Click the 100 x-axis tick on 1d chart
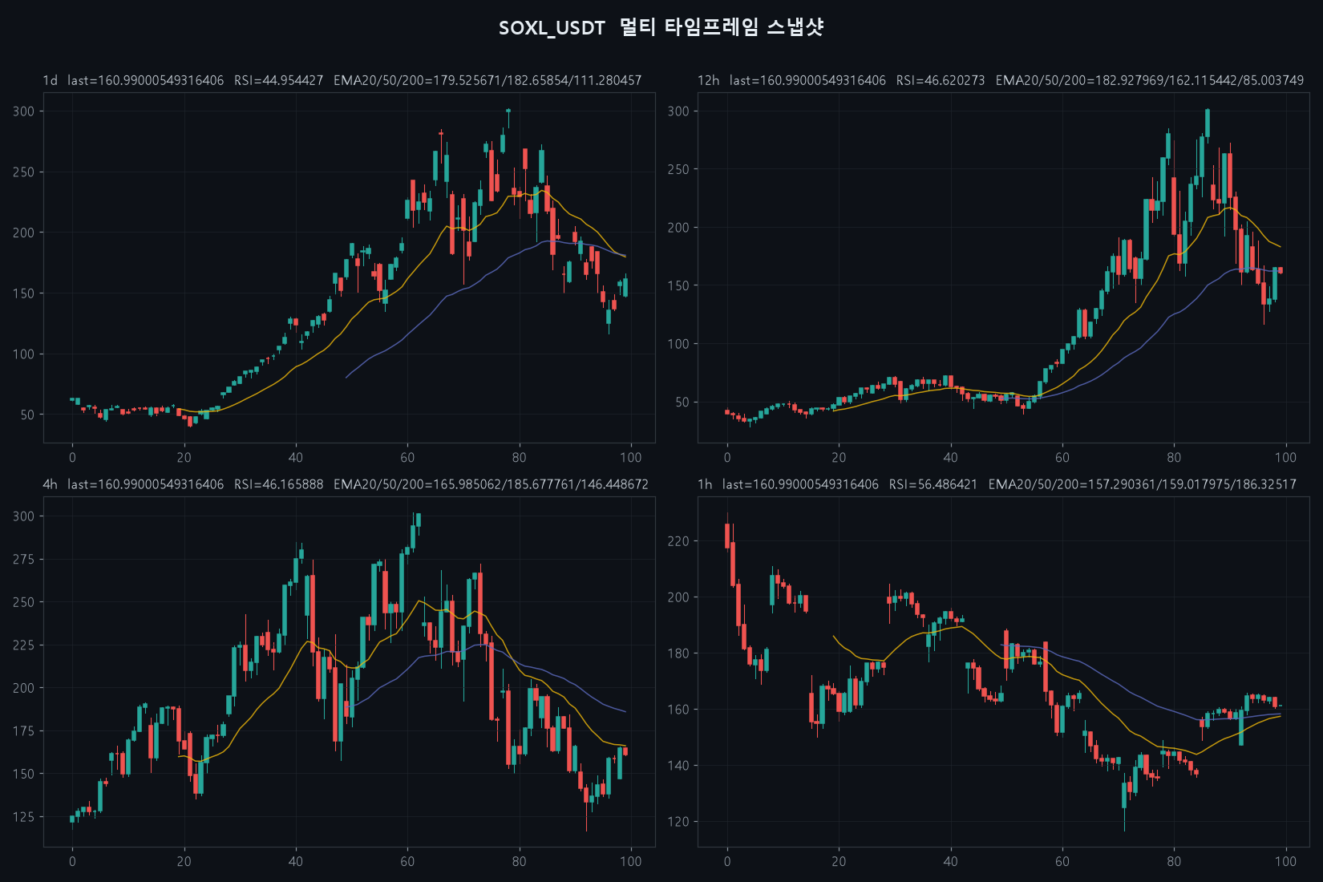Viewport: 1323px width, 882px height. tap(630, 457)
